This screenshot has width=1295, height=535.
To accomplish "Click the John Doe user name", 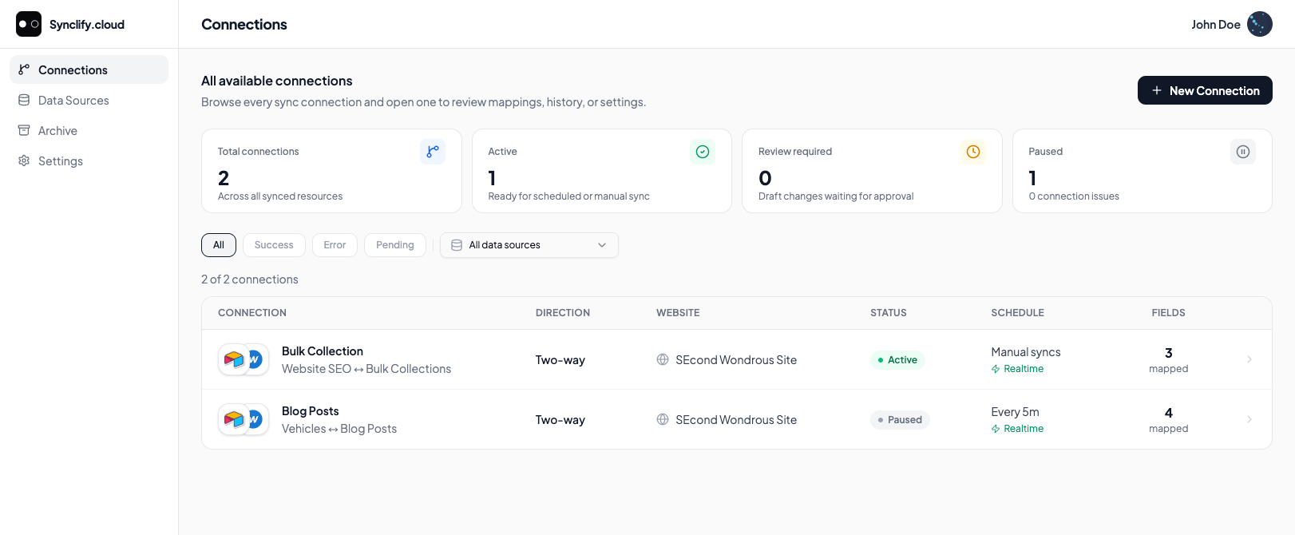I will [1215, 25].
